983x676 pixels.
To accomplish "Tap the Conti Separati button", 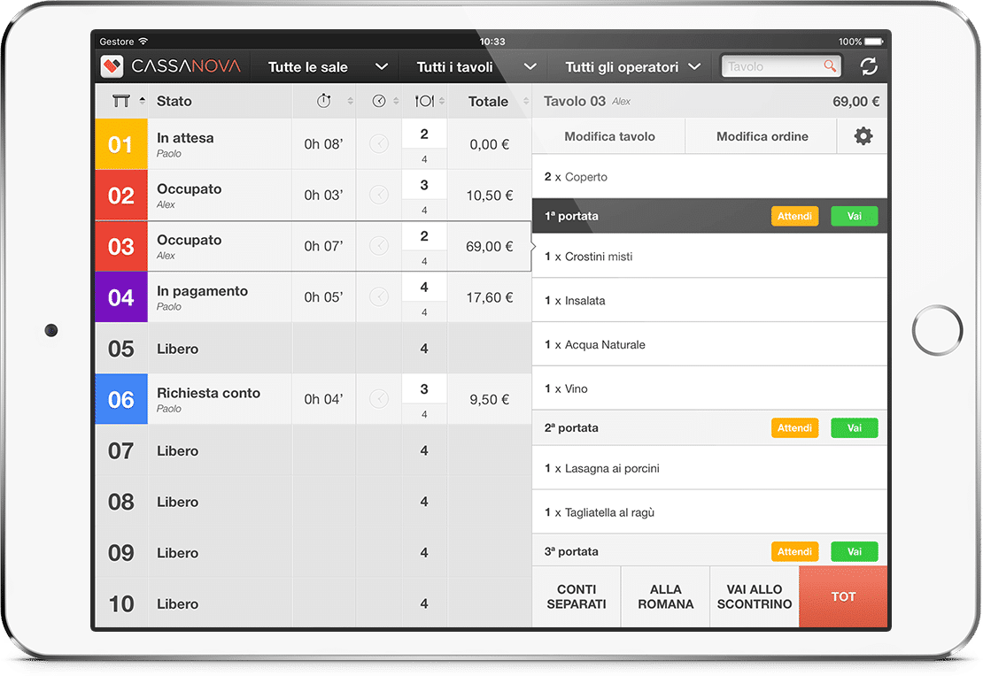I will pos(577,597).
